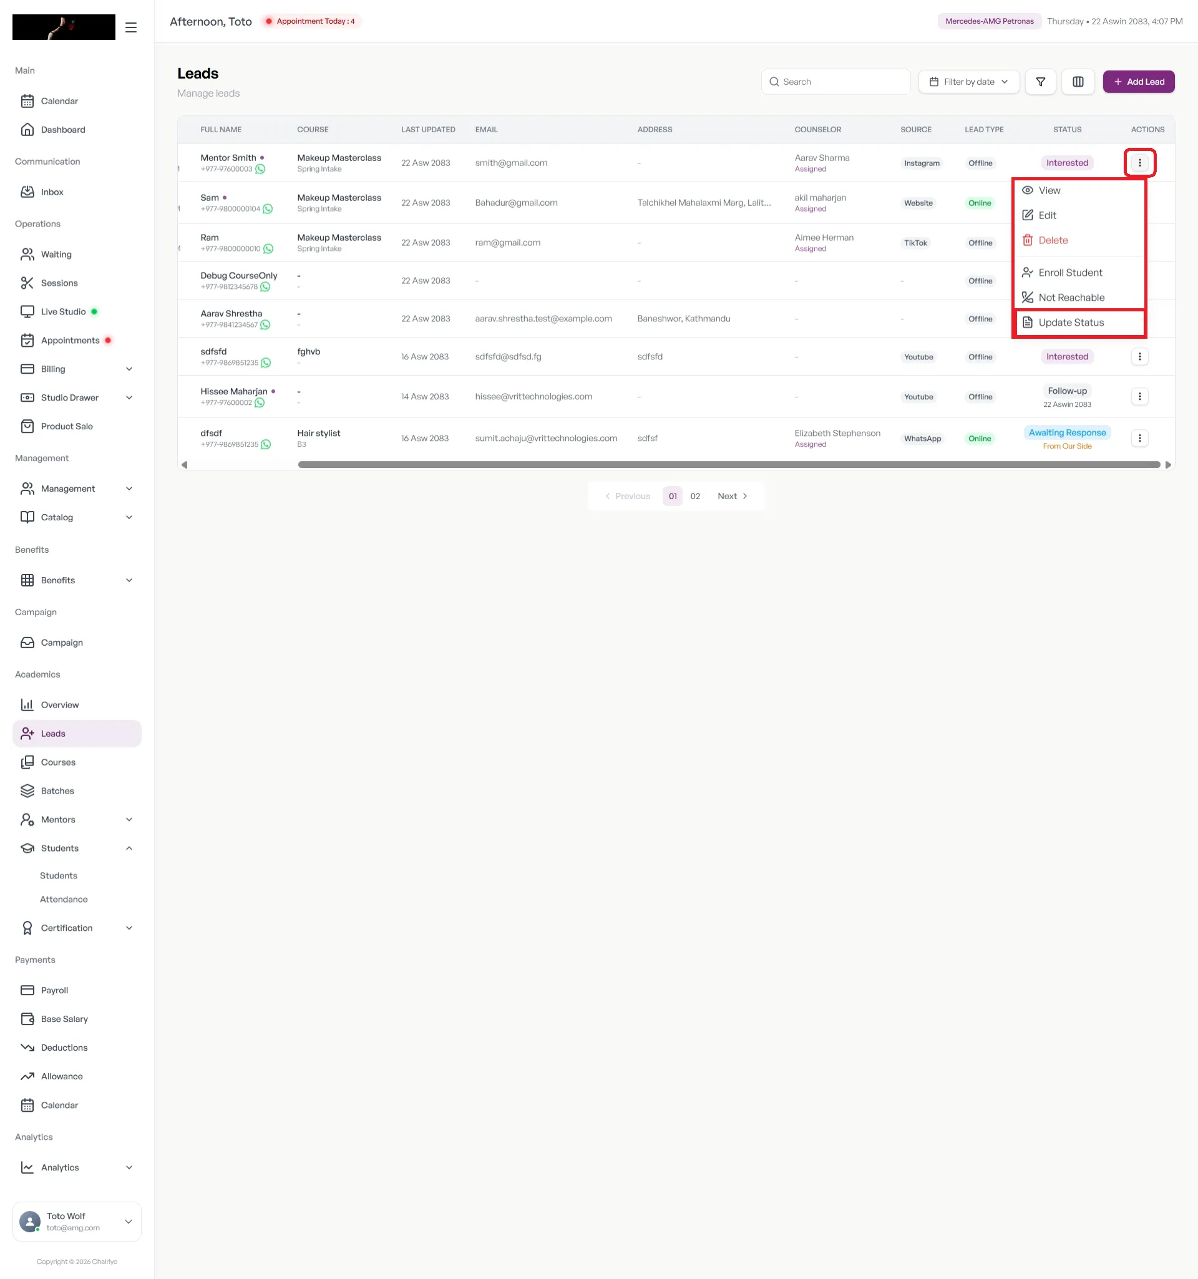The image size is (1198, 1279).
Task: Open actions menu for Mentor Smith row
Action: coord(1139,163)
